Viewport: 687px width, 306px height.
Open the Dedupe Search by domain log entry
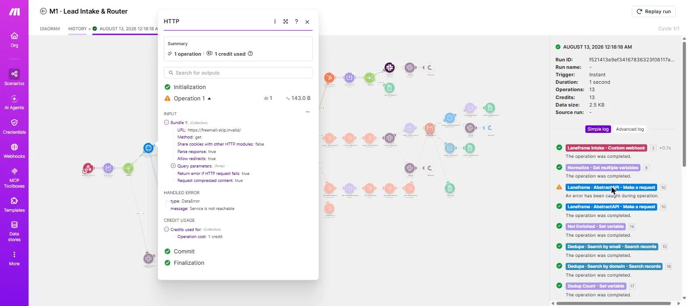pos(614,267)
